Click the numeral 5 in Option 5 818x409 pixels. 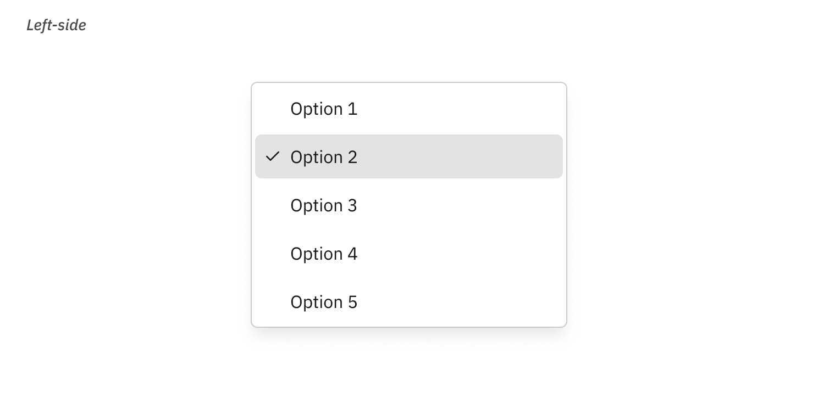[x=352, y=302]
